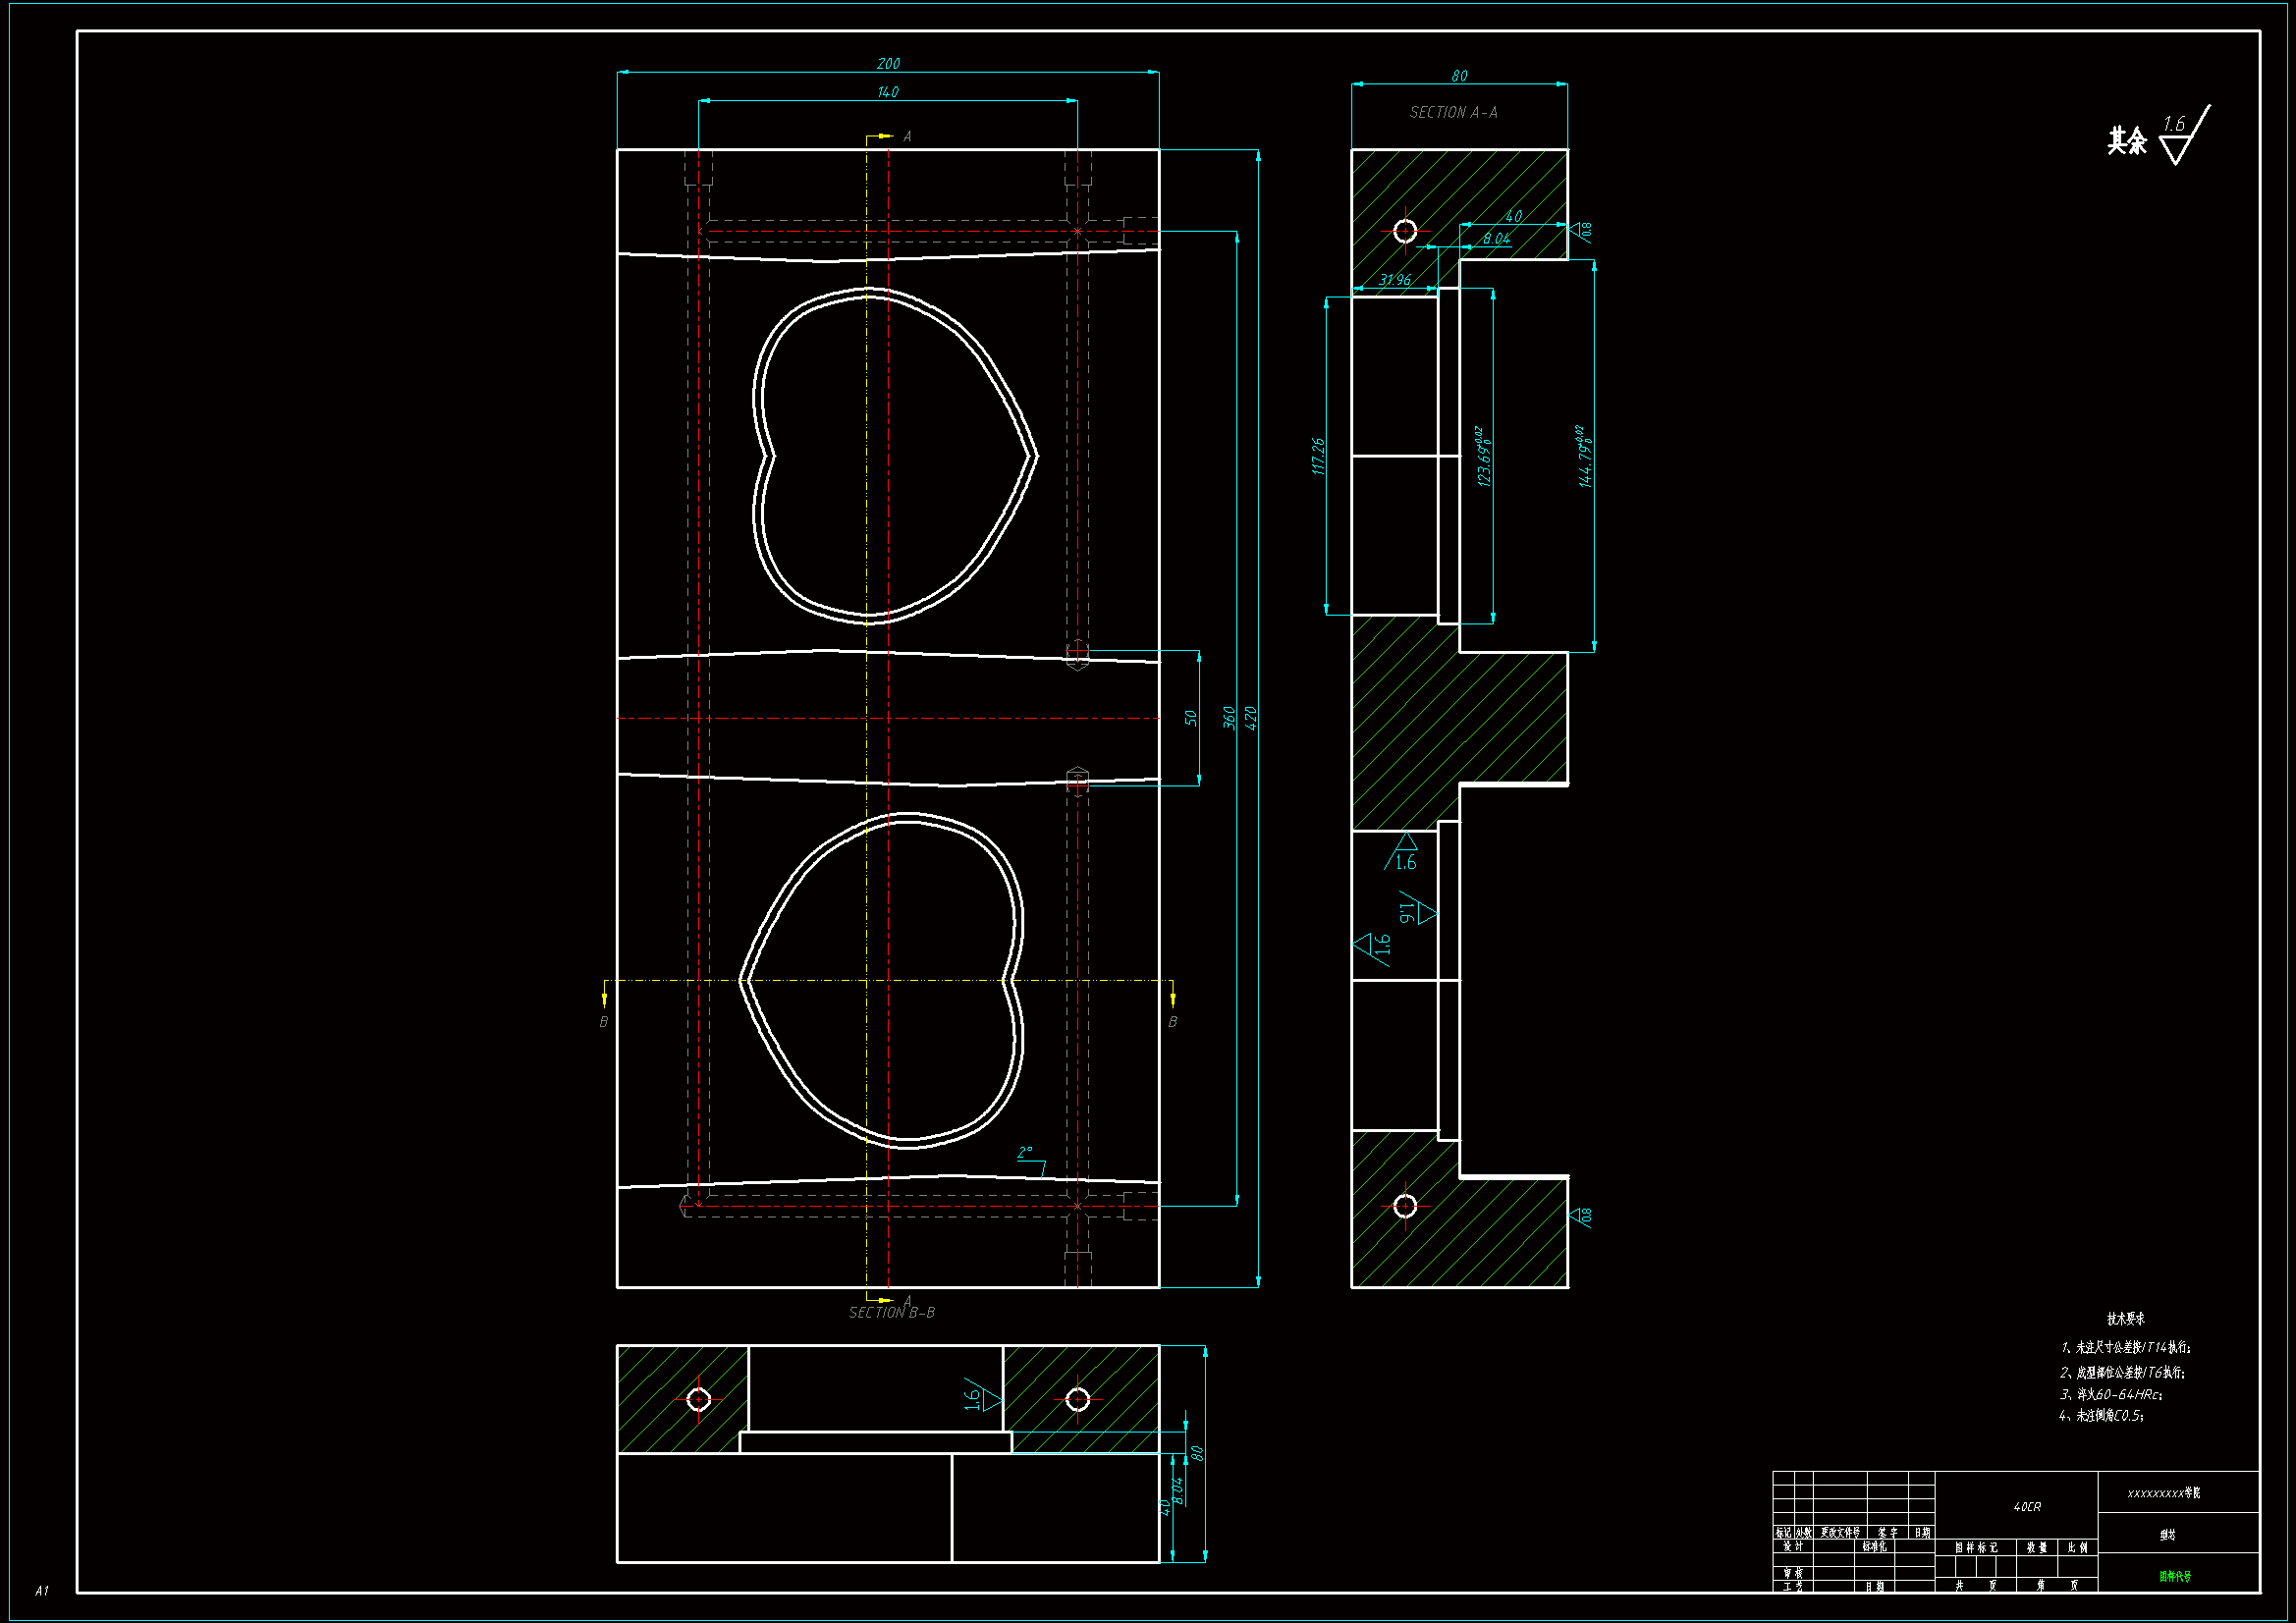Select the SECTION B-B view label
Image resolution: width=2296 pixels, height=1623 pixels.
tap(891, 1312)
